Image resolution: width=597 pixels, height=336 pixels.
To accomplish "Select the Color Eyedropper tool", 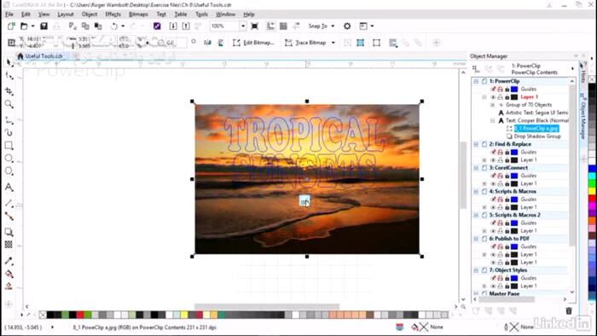I will click(x=9, y=261).
